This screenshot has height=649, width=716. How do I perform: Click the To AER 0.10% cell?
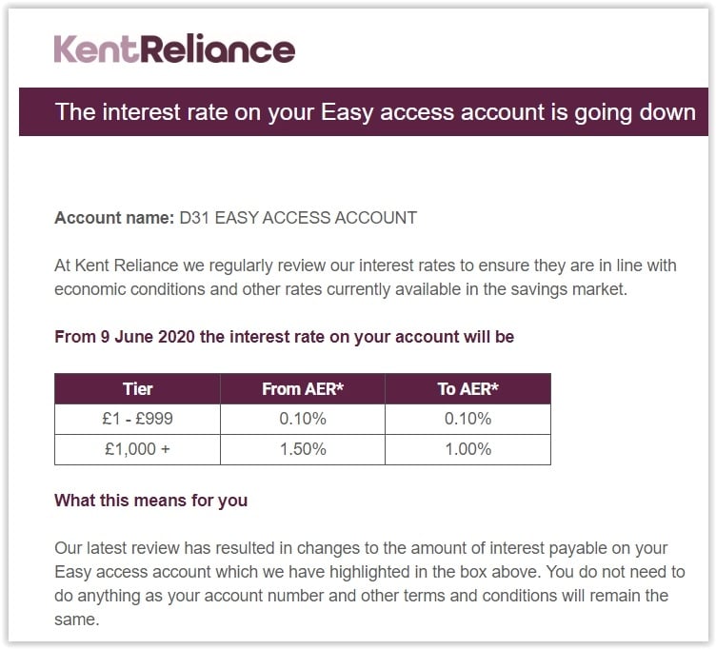tap(467, 419)
